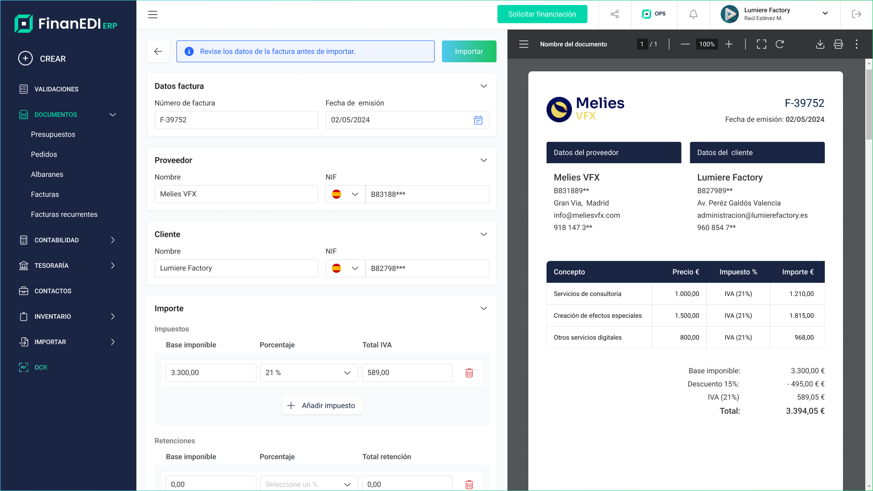This screenshot has width=873, height=491.
Task: Collapse the Proveedor section
Action: tap(484, 160)
